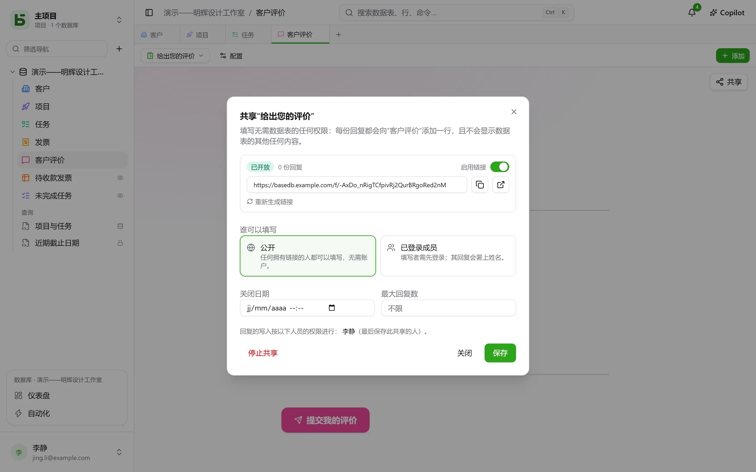Toggle visibility eye for 未完成任务
Viewport: 756px width, 472px height.
coord(120,196)
